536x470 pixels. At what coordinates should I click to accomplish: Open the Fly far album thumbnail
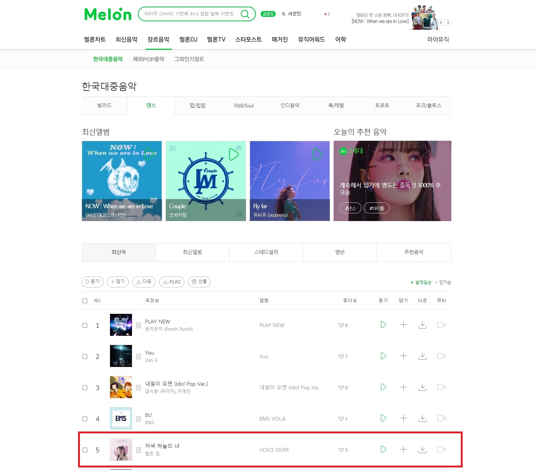[x=290, y=181]
